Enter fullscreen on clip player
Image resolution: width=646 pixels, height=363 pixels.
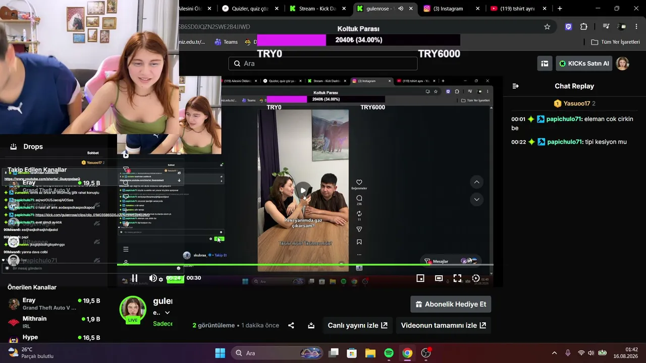click(x=457, y=278)
